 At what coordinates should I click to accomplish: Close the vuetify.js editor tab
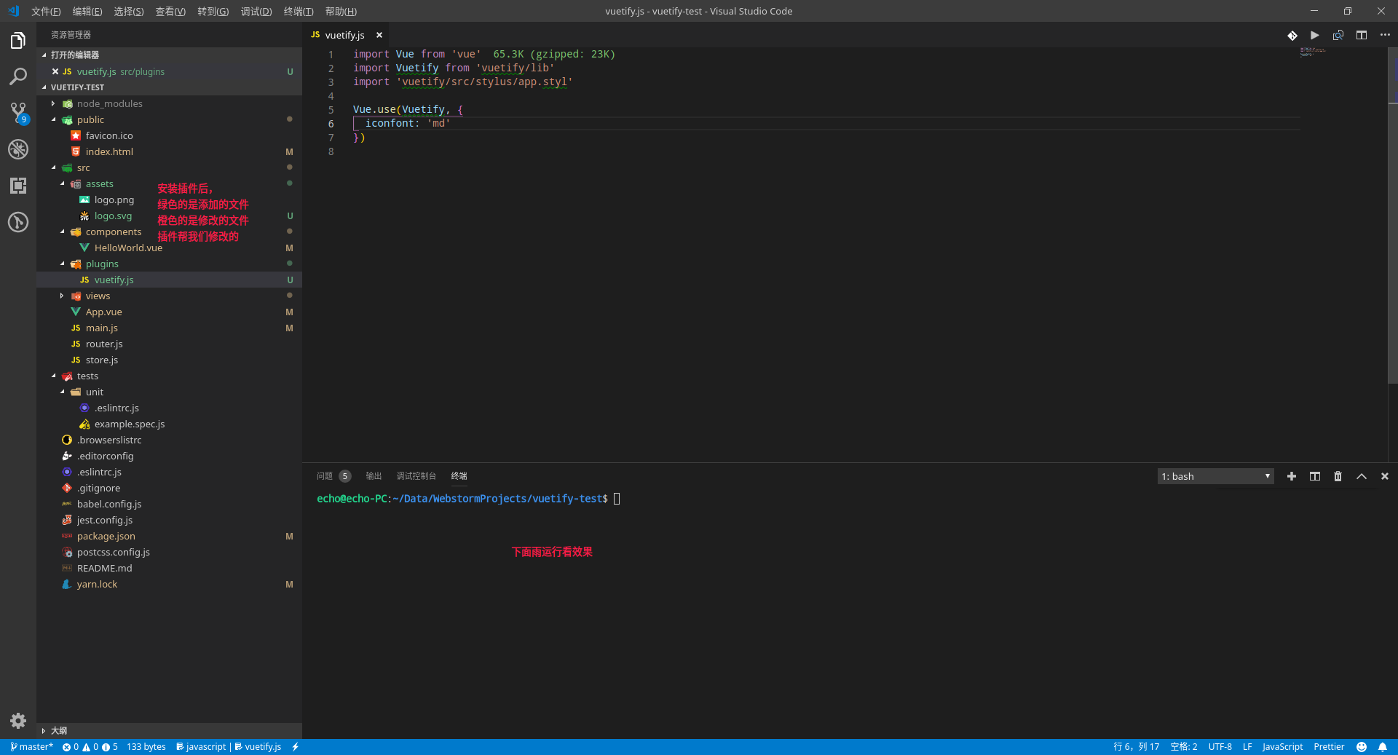pyautogui.click(x=379, y=35)
